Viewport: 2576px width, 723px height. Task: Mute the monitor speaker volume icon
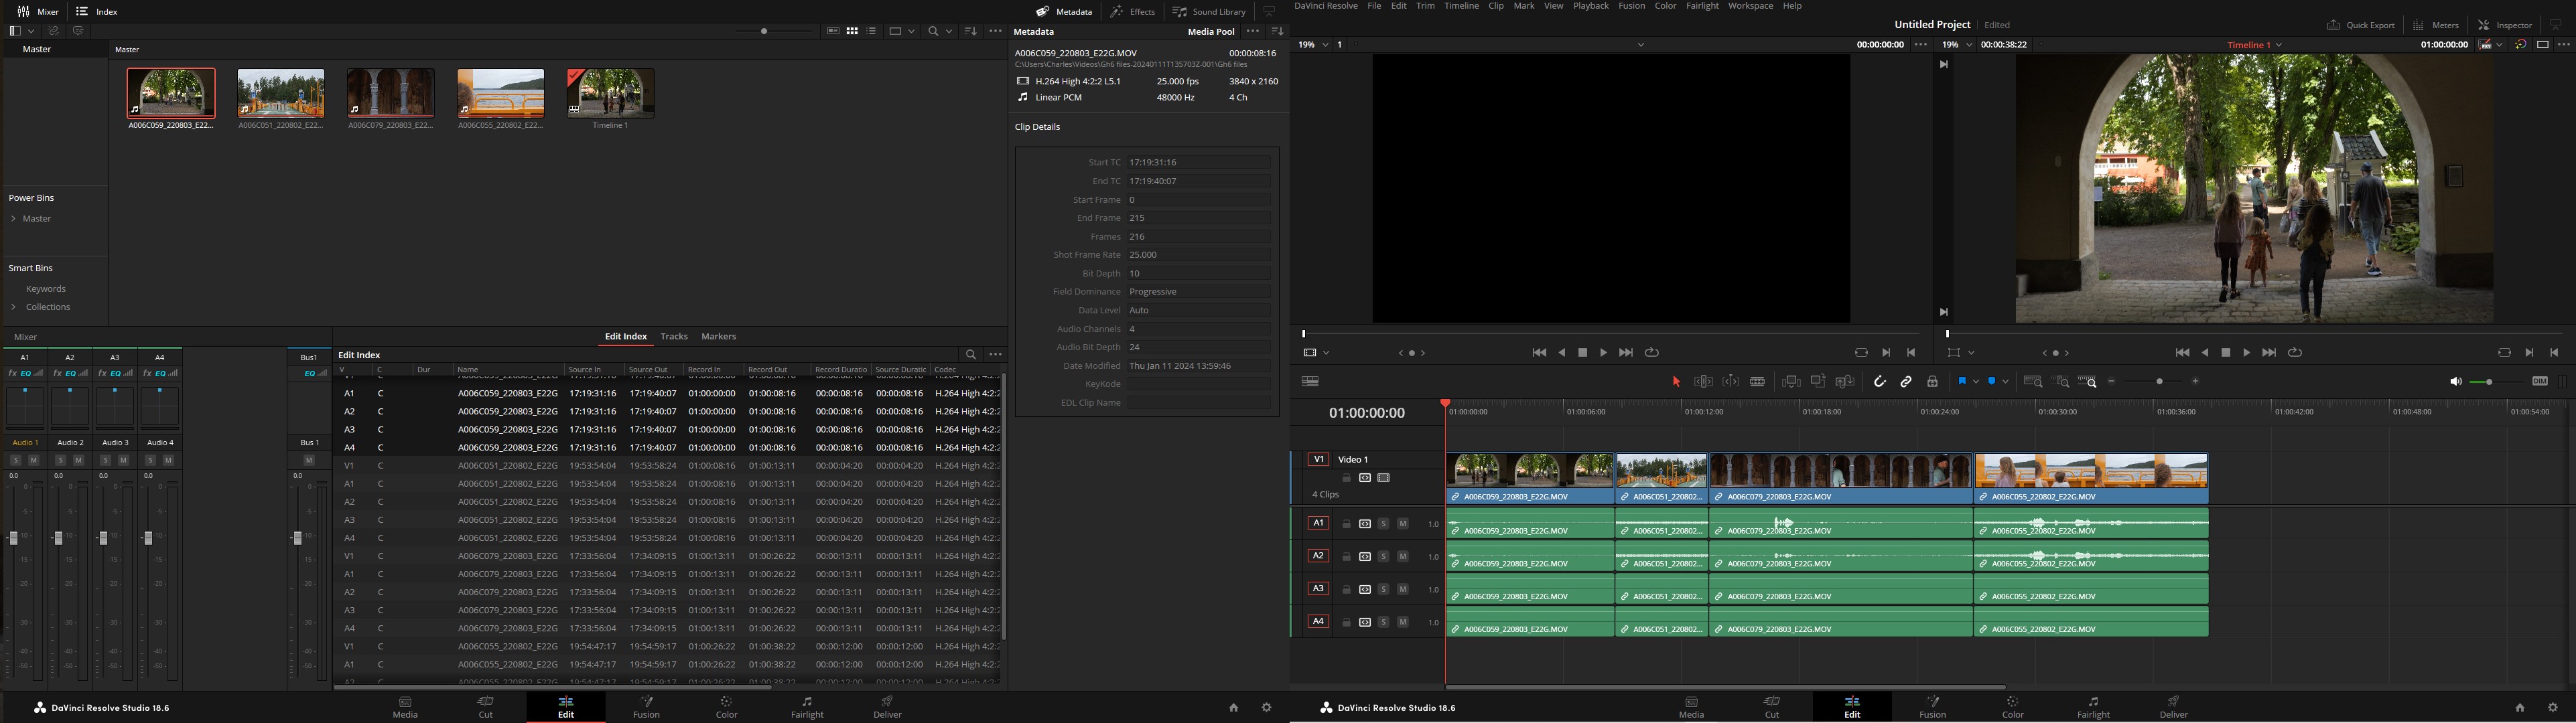point(2455,382)
